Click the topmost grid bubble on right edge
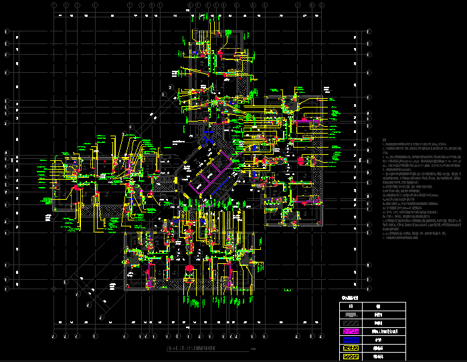This screenshot has height=362, width=467. (369, 31)
